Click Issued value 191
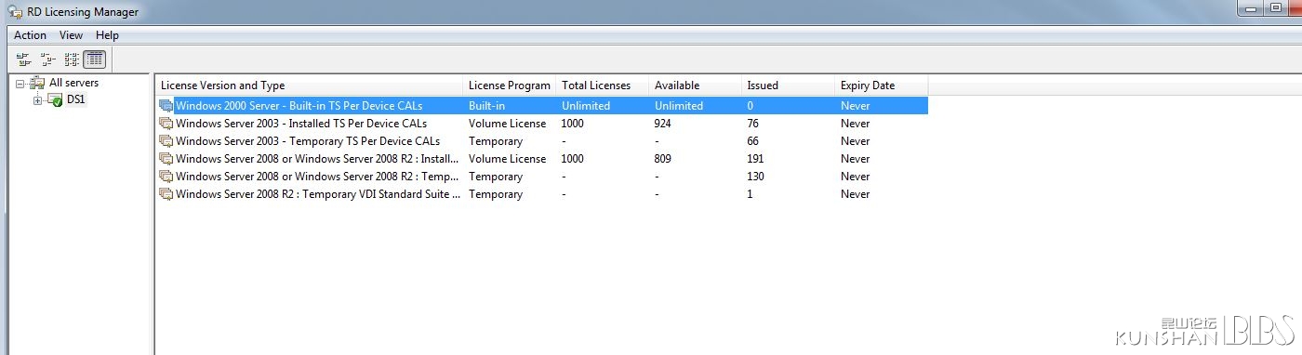Viewport: 1302px width, 355px height. [756, 159]
